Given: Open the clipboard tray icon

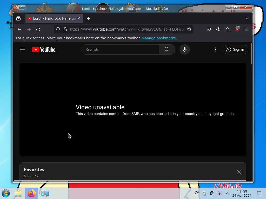Looking at the screenshot, I should (212, 193).
